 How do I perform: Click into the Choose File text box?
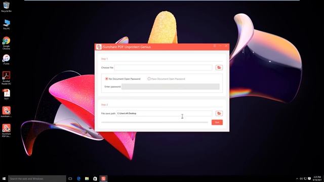coord(163,67)
